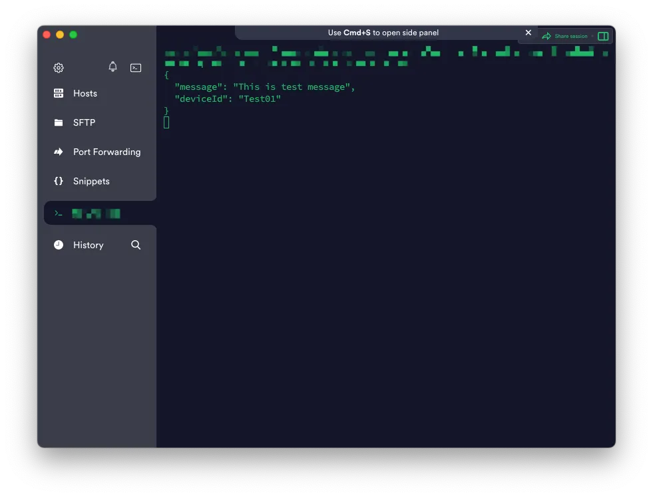Click the Hosts server icon
Image resolution: width=653 pixels, height=497 pixels.
coord(59,94)
